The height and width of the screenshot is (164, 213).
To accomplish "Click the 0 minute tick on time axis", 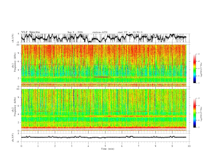I will click(x=21, y=146).
